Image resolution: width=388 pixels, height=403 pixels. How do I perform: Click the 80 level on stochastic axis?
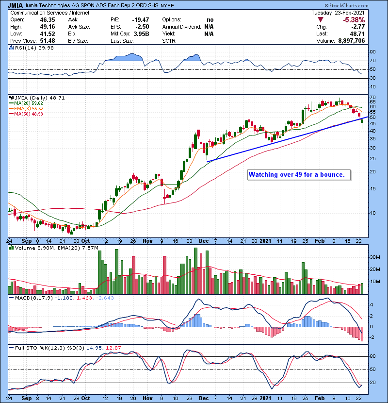tap(372, 356)
